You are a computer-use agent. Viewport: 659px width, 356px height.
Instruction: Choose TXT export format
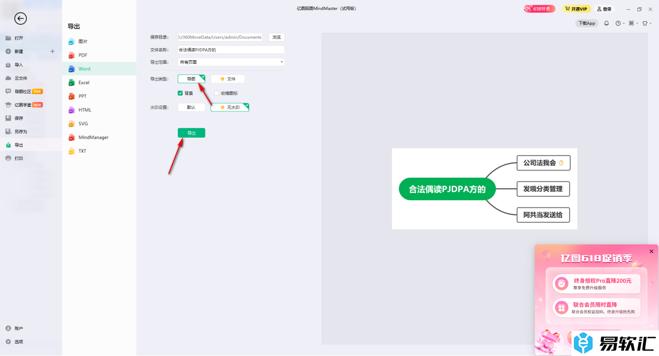(99, 151)
